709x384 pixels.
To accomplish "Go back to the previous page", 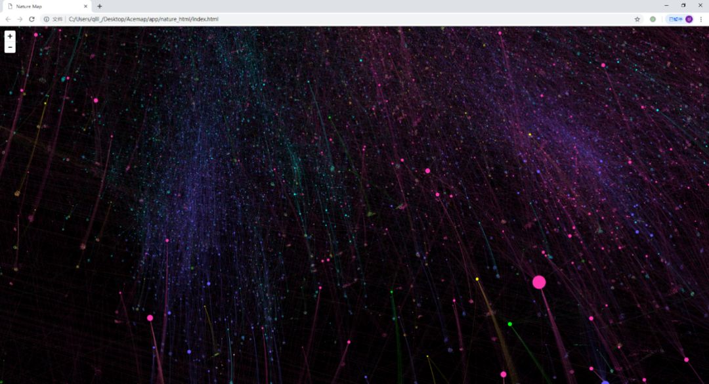I will 8,19.
